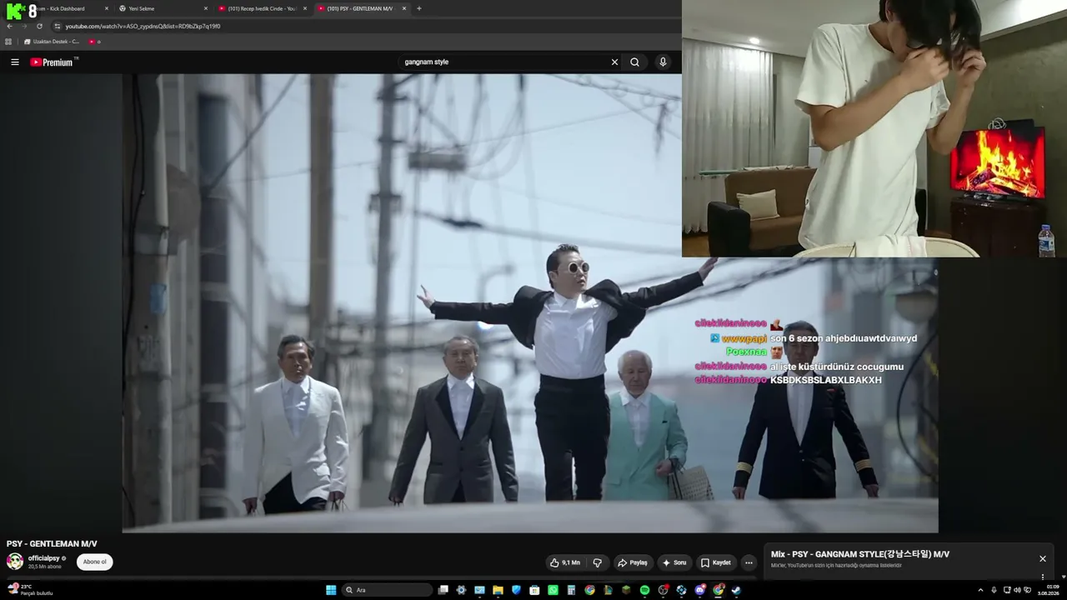Show hidden system tray icons
1067x600 pixels.
(x=980, y=590)
